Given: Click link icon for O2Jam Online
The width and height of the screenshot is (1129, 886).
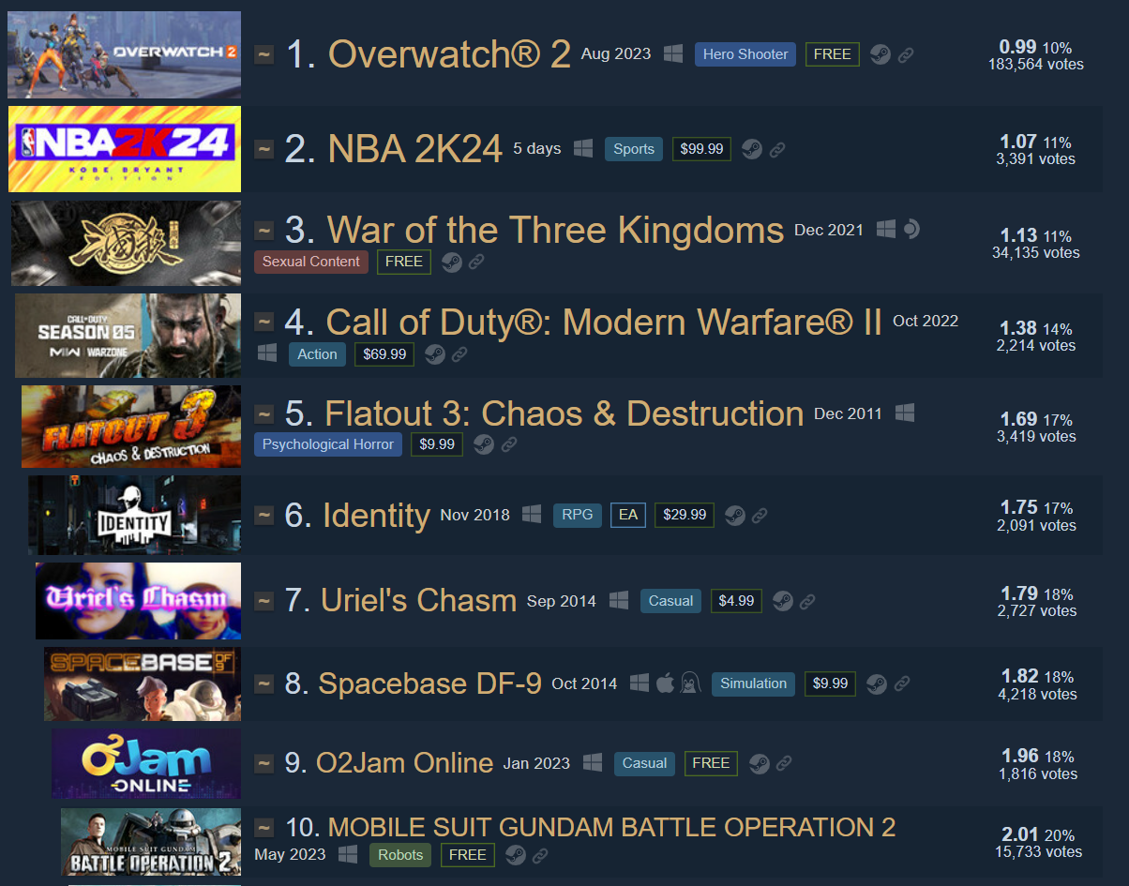Looking at the screenshot, I should tap(784, 763).
